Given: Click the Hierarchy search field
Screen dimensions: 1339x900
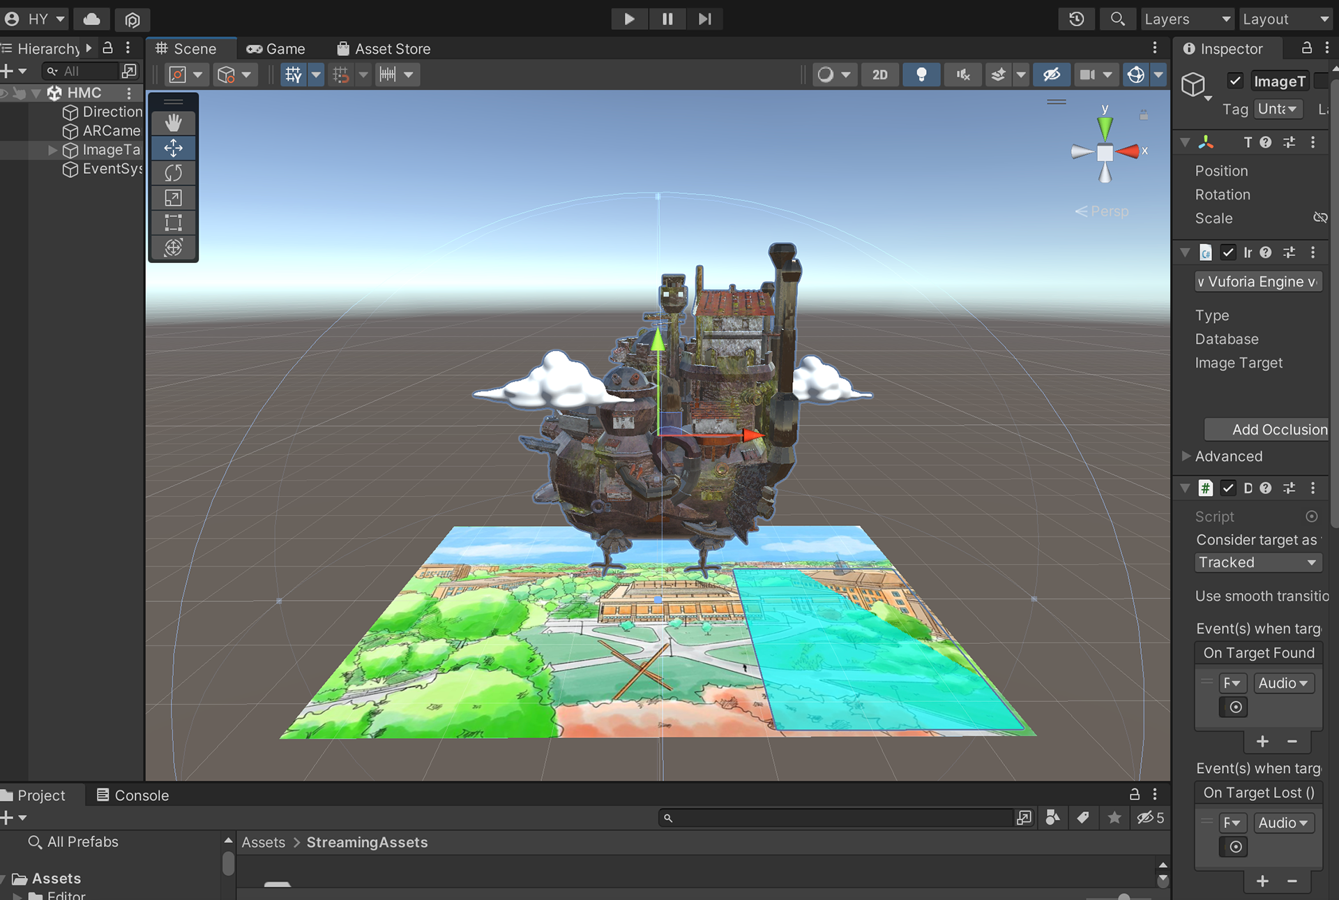Looking at the screenshot, I should tap(81, 71).
